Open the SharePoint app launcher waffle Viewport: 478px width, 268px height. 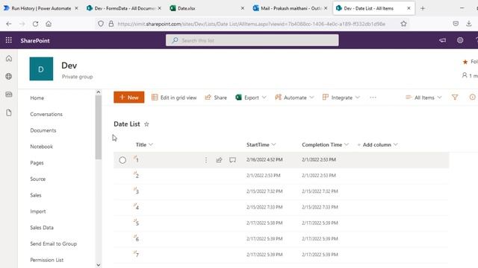[x=8, y=40]
